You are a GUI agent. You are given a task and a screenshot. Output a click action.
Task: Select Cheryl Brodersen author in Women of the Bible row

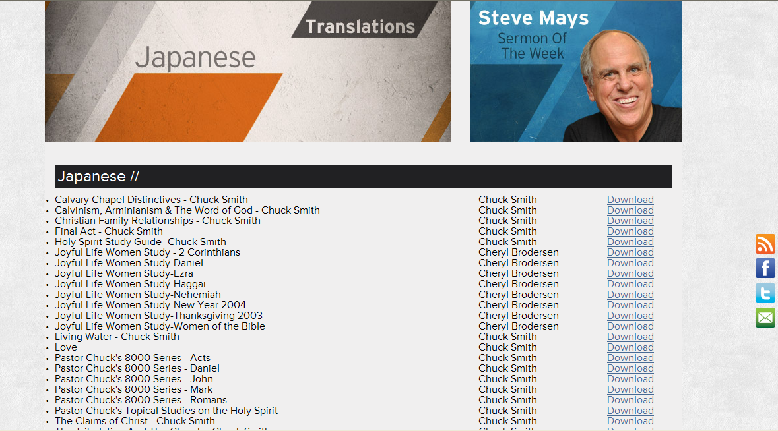point(519,326)
